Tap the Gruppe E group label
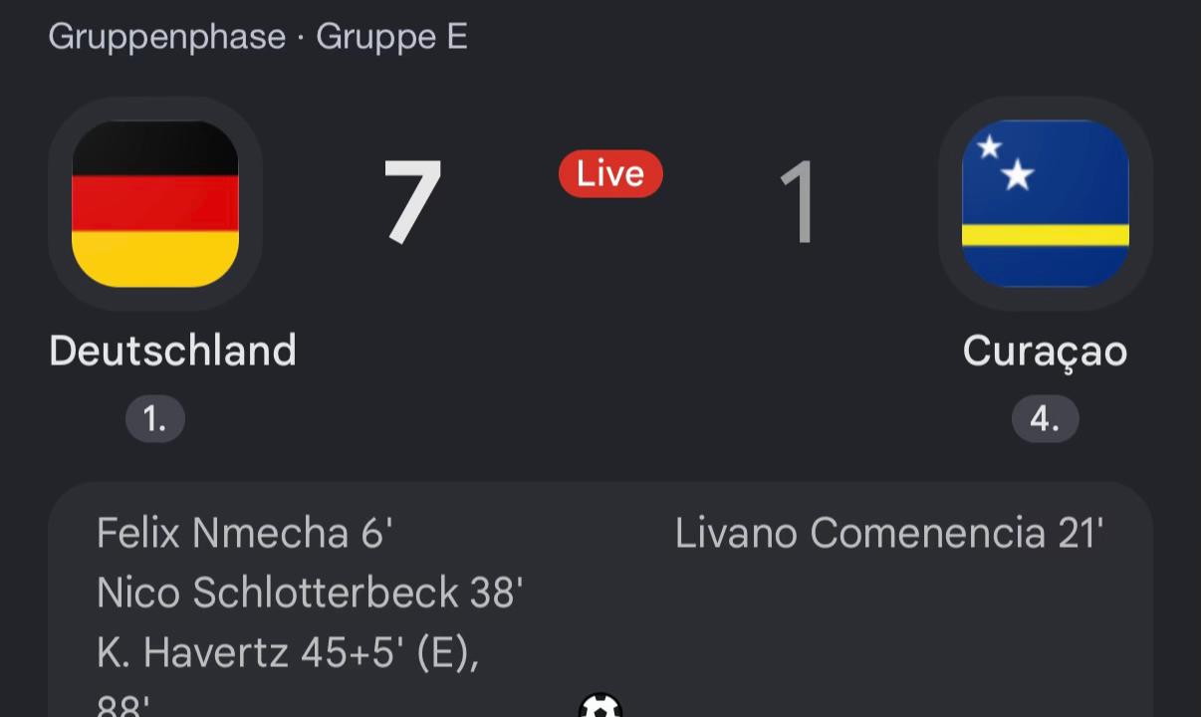The height and width of the screenshot is (717, 1201). tap(392, 37)
